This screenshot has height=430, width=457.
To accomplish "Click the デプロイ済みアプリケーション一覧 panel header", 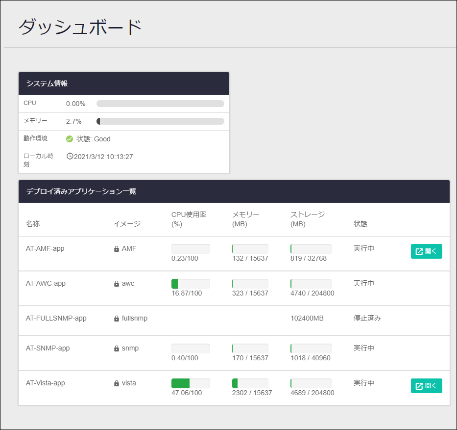I will [x=234, y=191].
